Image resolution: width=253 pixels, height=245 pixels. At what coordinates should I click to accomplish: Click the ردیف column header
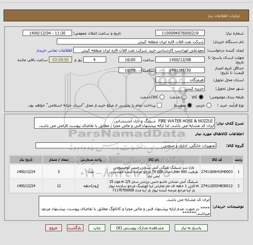tap(239, 159)
